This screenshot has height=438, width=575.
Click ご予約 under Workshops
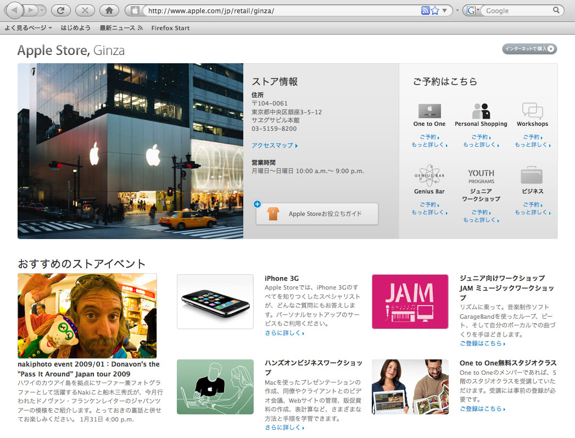point(533,137)
